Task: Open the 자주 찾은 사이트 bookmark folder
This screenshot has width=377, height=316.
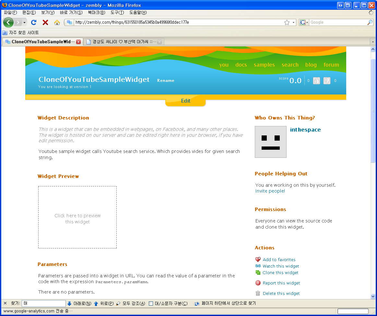Action: tap(21, 33)
